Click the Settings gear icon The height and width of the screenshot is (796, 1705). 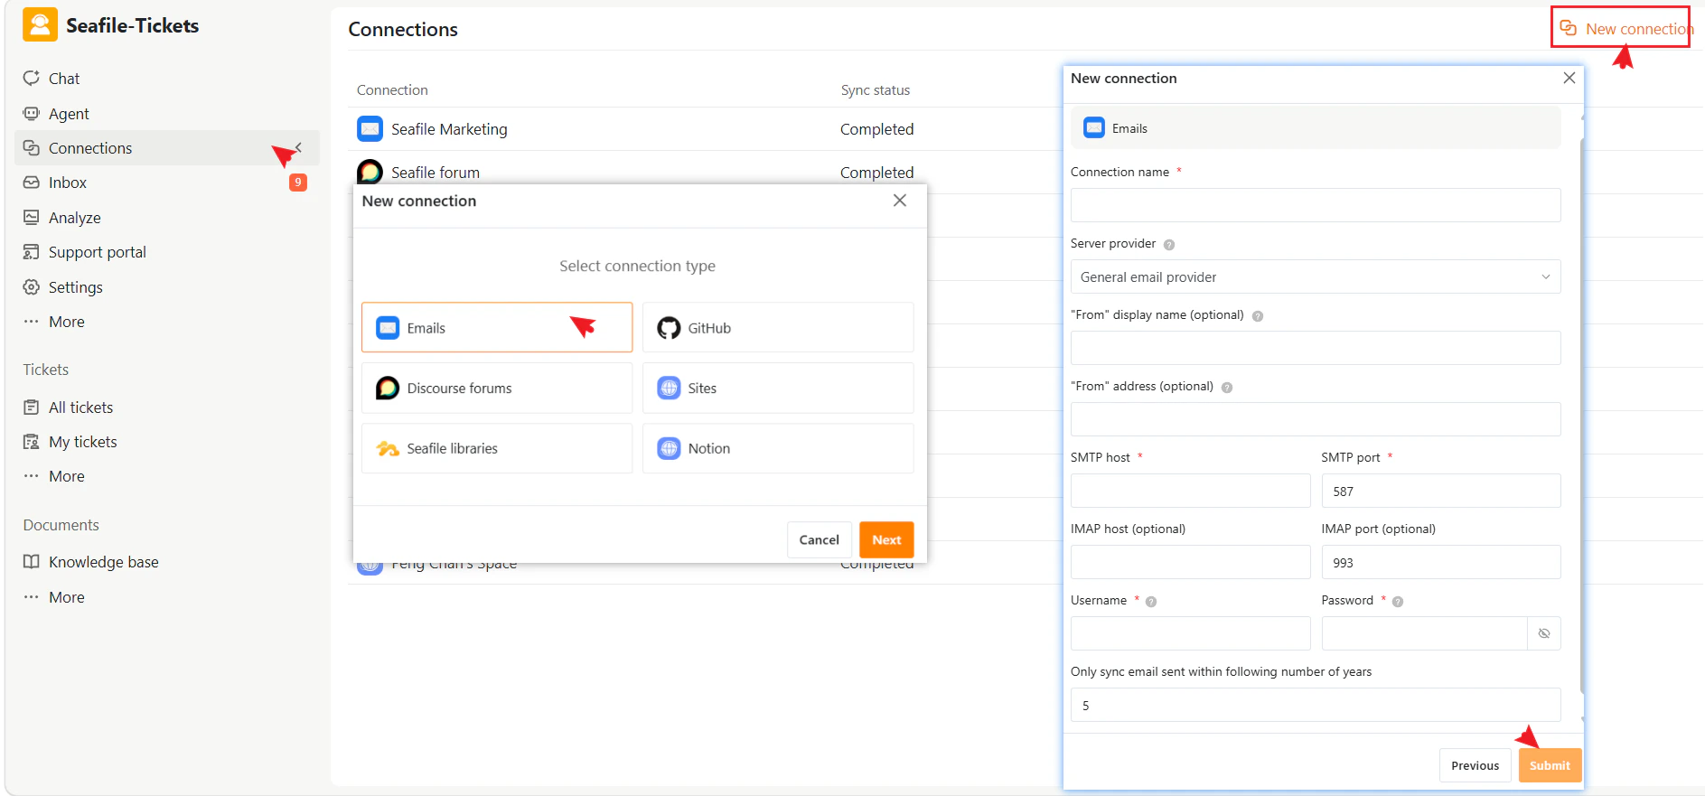pyautogui.click(x=32, y=286)
